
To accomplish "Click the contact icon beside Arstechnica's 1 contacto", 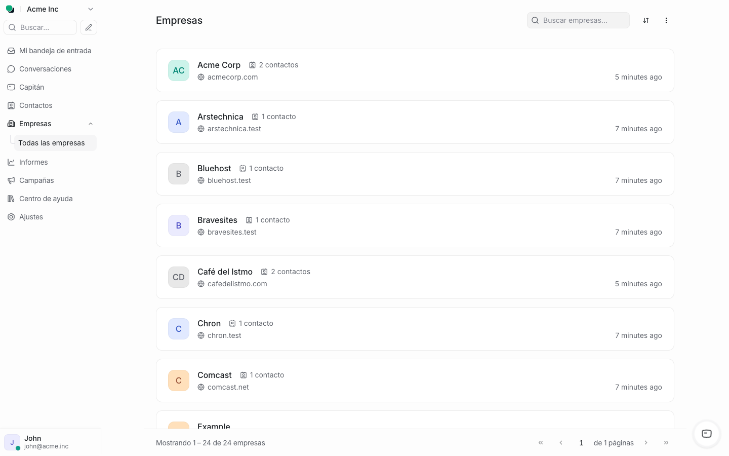I will point(255,117).
